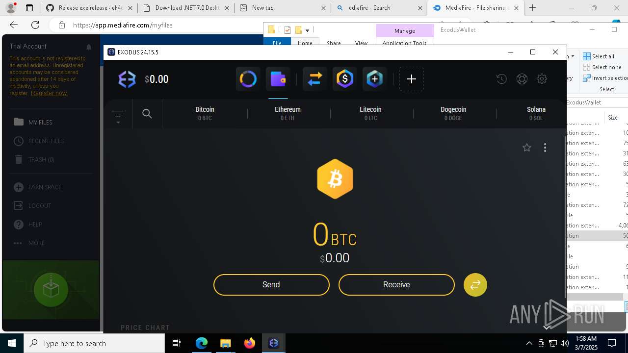Open Task View on the taskbar
The image size is (628, 353).
177,343
